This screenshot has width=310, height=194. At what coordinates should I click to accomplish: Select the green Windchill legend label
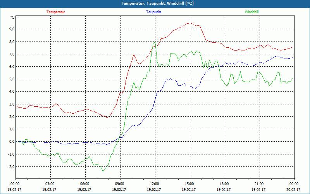251,12
